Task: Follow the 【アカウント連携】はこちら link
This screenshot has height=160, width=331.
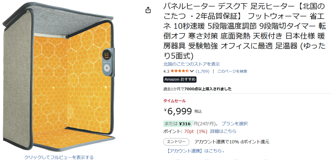Action: 195,151
